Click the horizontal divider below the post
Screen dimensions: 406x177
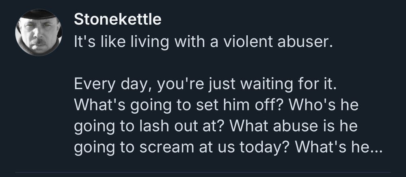click(203, 172)
